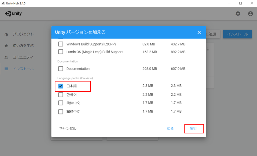This screenshot has width=257, height=156.
Task: Click the Unity バージョンを加える dialog title
Action: click(x=80, y=32)
